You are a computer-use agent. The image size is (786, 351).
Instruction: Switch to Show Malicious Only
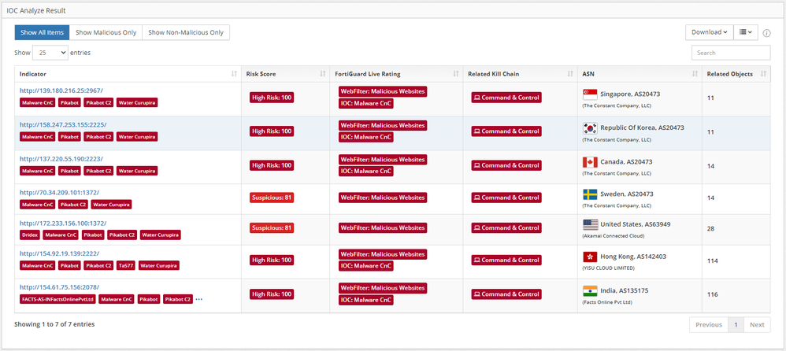coord(106,32)
